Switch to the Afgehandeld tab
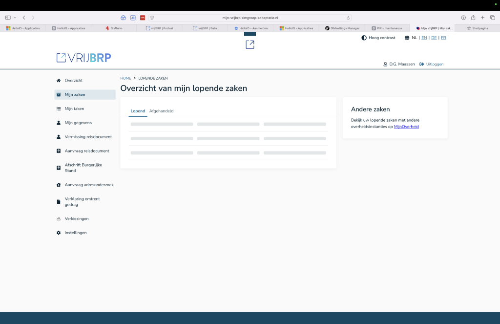 161,111
